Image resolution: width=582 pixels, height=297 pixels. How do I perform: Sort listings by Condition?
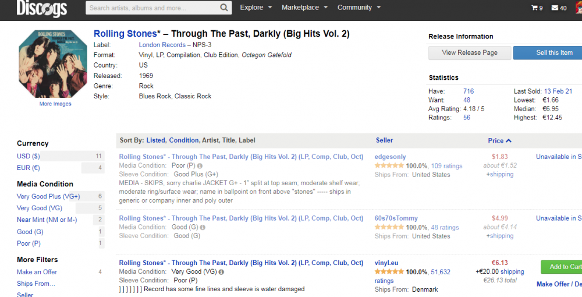point(183,140)
